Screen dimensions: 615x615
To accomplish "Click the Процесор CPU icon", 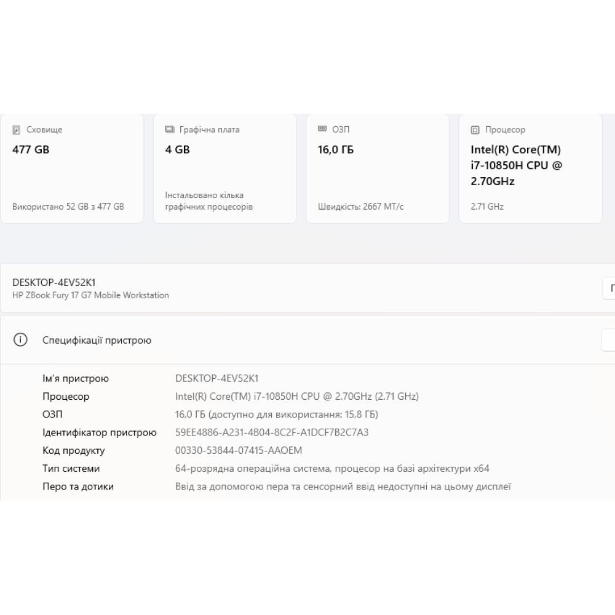I will click(474, 130).
